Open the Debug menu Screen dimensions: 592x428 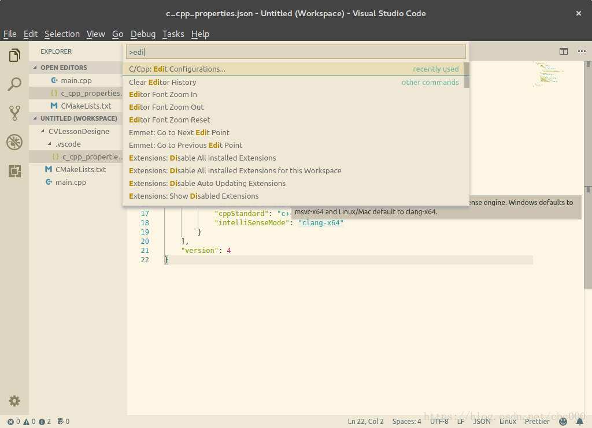click(143, 34)
